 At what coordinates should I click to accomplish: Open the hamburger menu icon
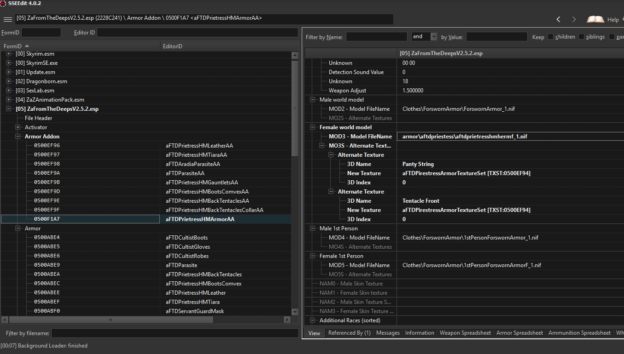tap(7, 19)
